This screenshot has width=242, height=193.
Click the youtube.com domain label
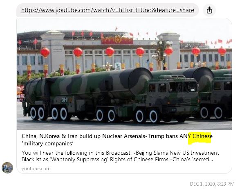[x=36, y=169]
